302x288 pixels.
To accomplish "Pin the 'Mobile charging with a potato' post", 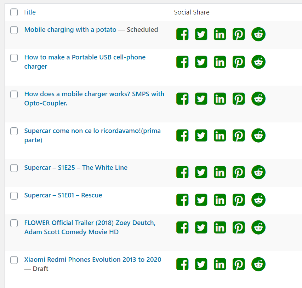I will (239, 34).
